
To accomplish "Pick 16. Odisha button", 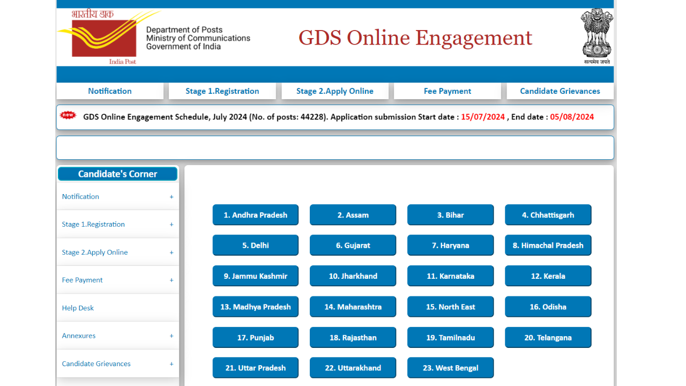I will [548, 307].
